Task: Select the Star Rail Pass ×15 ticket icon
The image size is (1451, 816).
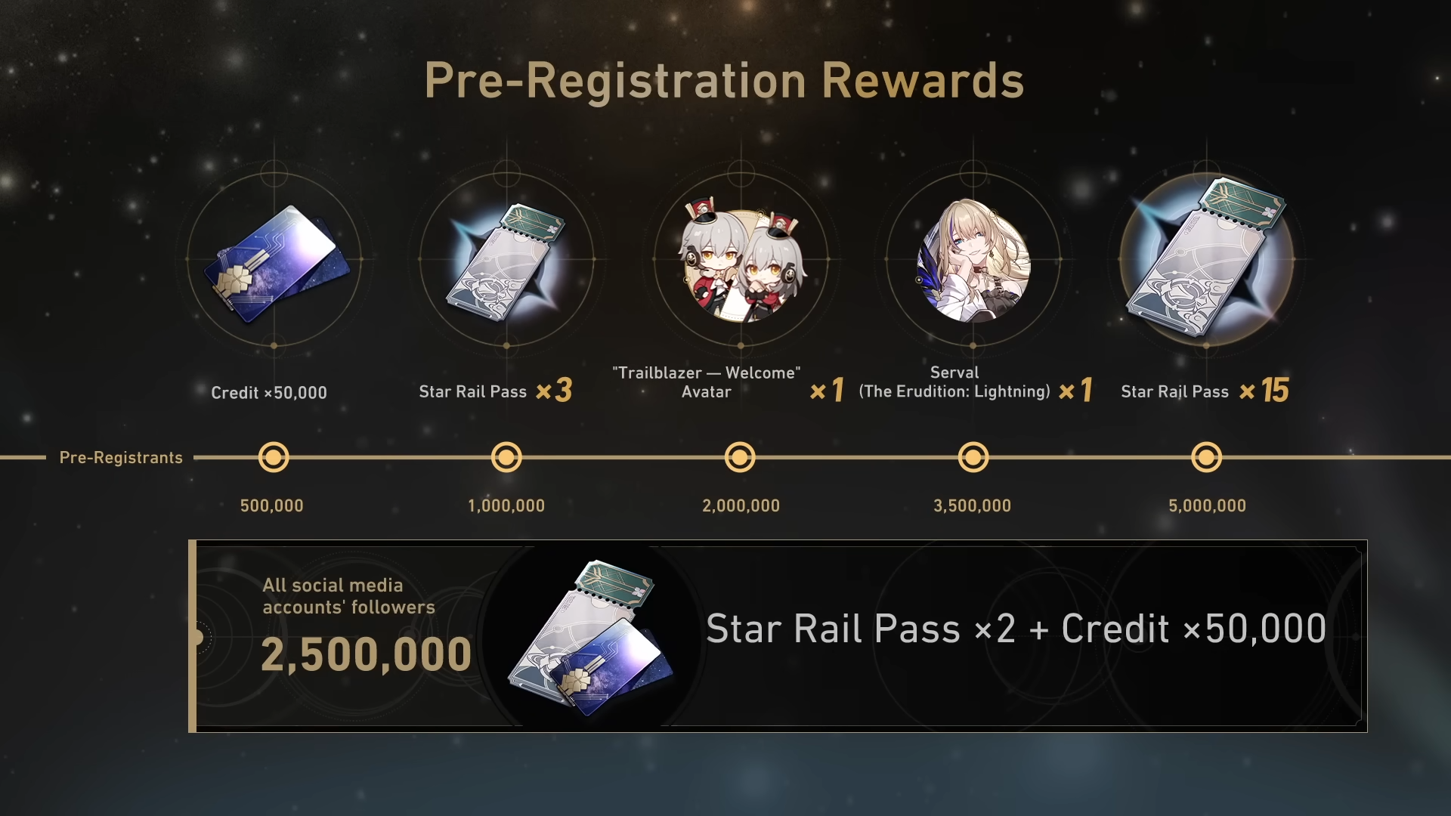Action: point(1206,258)
